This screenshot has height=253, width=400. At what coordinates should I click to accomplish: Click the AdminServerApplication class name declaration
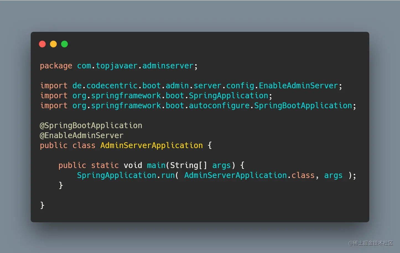152,145
